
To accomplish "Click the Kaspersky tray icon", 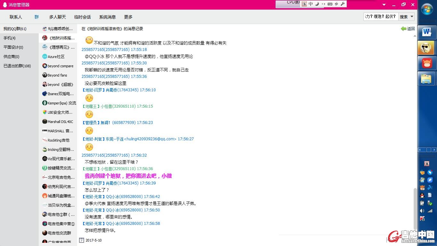I will click(422, 218).
